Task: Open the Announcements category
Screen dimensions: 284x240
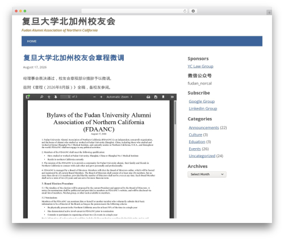Action: (x=204, y=128)
